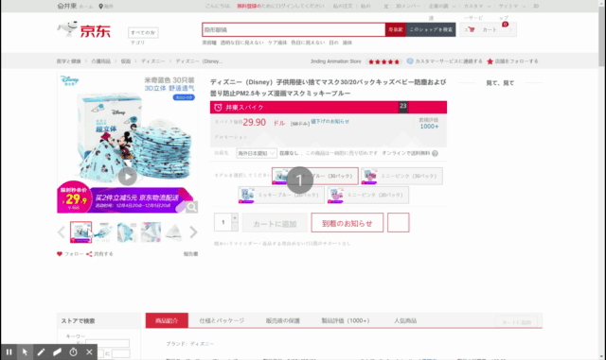This screenshot has width=606, height=360.
Task: Click the empty red-outlined button beside arrival notice
Action: 398,223
